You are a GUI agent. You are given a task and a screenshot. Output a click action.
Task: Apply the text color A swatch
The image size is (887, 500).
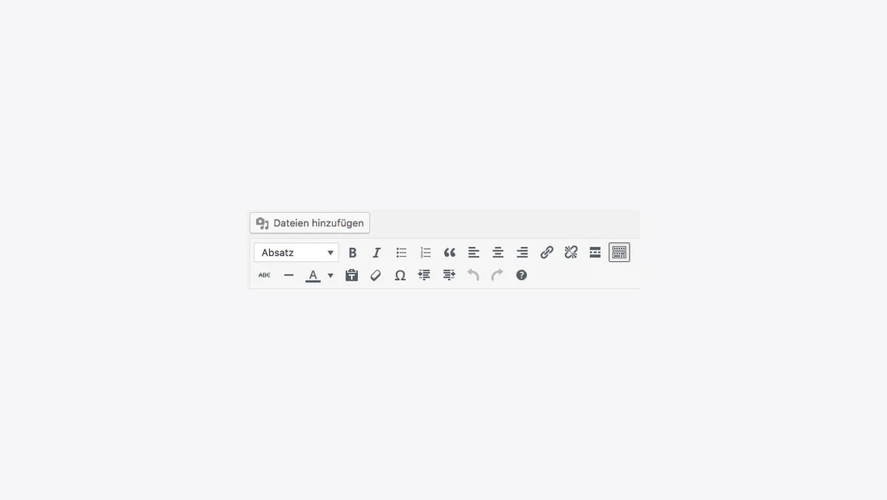tap(313, 275)
